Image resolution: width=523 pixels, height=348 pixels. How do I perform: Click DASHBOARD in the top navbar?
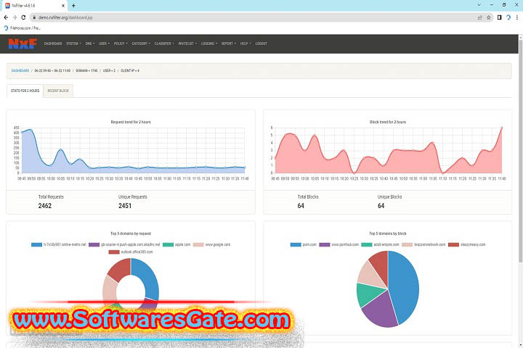[53, 43]
